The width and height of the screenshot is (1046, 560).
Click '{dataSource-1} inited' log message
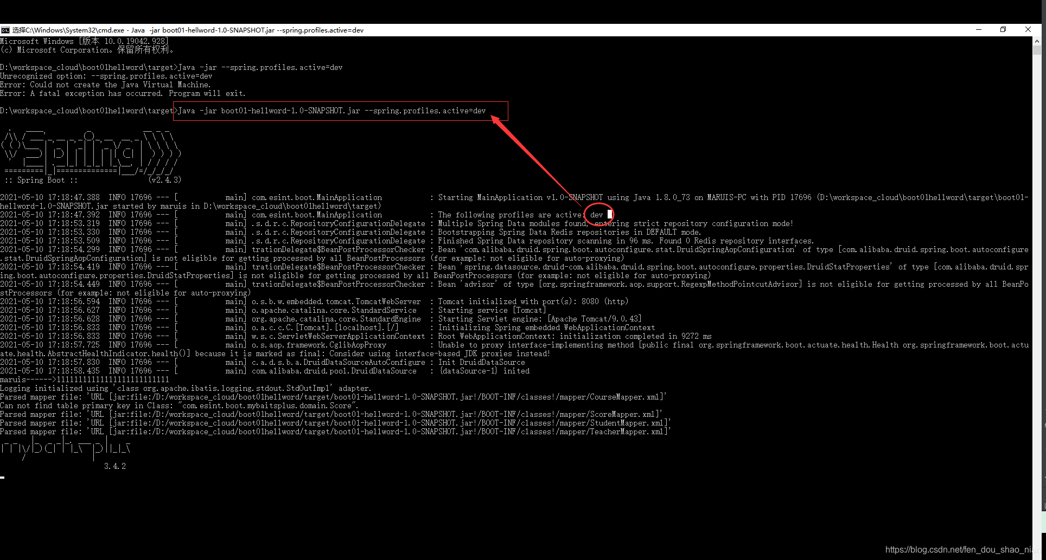tap(483, 371)
